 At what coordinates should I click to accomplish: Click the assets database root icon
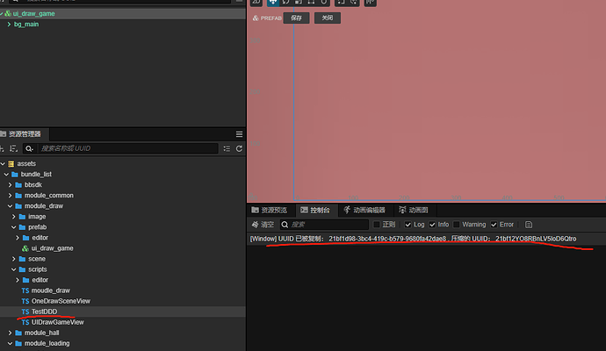point(11,164)
